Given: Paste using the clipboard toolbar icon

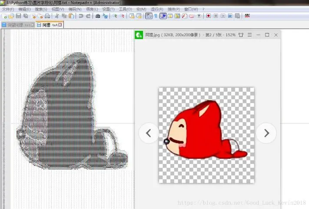Looking at the screenshot, I should click(x=71, y=16).
